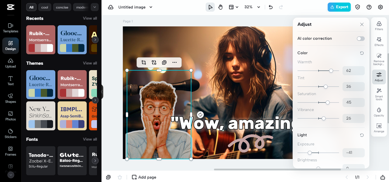The image size is (389, 182).
Task: Click Add page button
Action: (x=144, y=177)
